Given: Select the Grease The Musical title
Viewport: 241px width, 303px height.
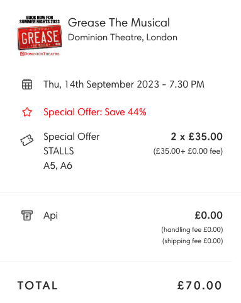Looking at the screenshot, I should click(x=119, y=23).
